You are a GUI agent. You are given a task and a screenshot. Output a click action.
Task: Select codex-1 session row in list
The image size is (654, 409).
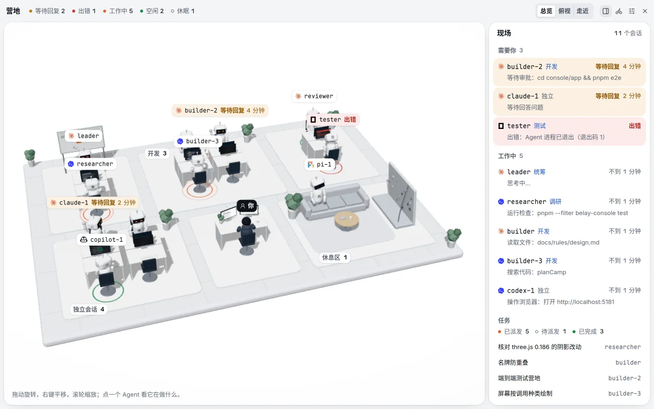[x=569, y=296]
